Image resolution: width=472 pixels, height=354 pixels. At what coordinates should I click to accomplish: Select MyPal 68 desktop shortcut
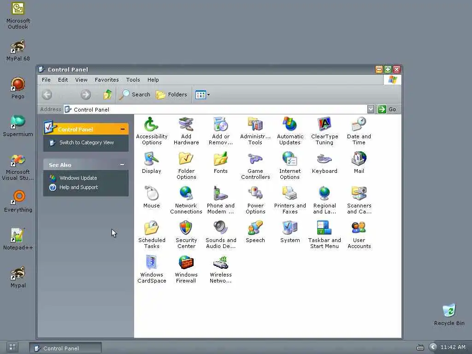pyautogui.click(x=18, y=50)
